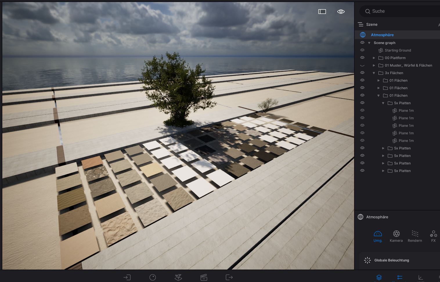Open the Media clapperboard dock icon
Viewport: 440px width, 282px height.
point(204,277)
